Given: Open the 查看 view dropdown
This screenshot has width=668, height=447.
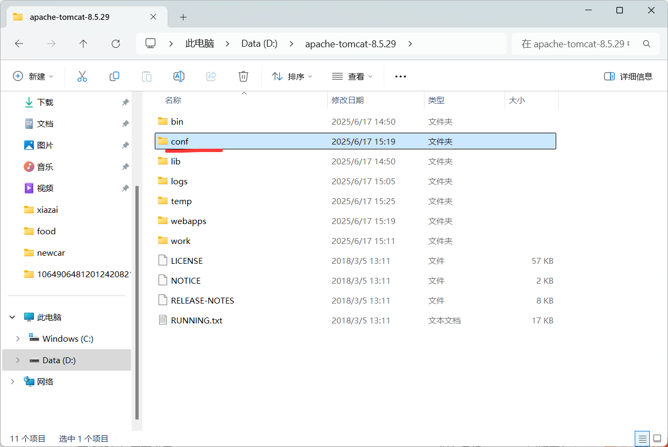Looking at the screenshot, I should click(353, 76).
